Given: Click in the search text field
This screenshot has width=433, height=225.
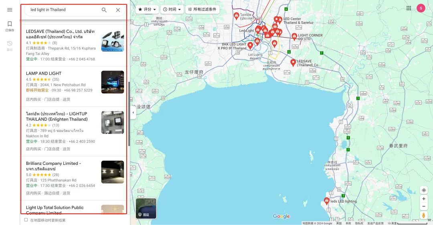Looking at the screenshot, I should click(x=62, y=10).
